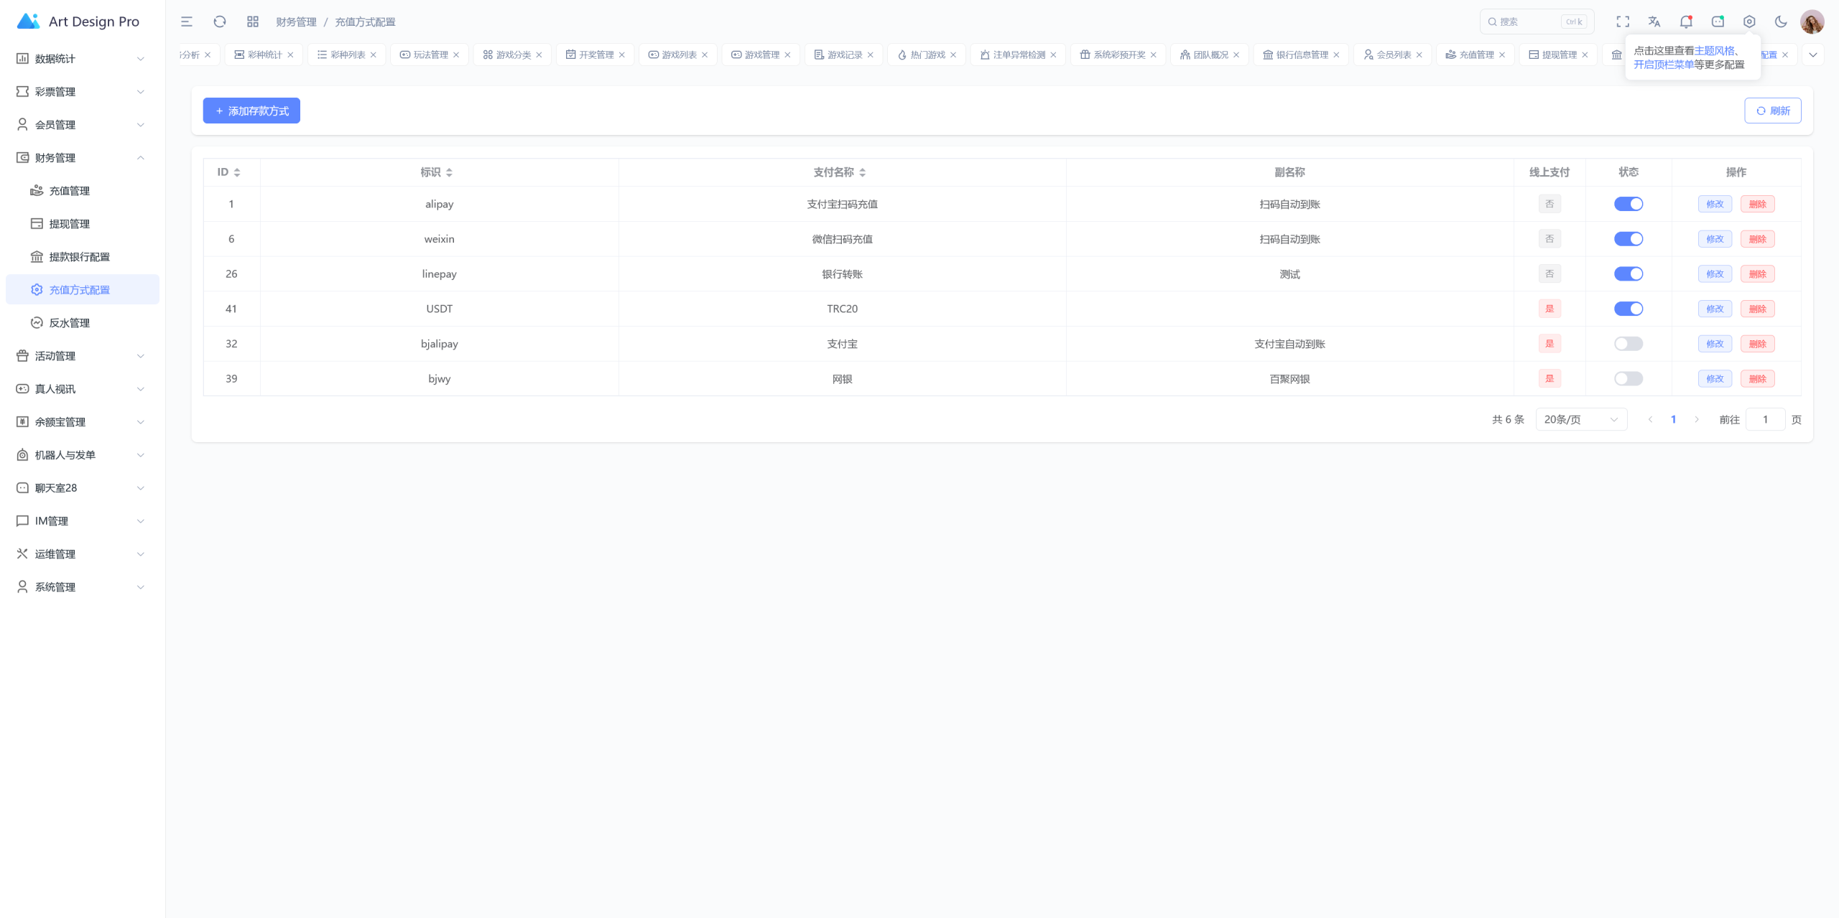Viewport: 1839px width, 918px height.
Task: Go to previous page arrow in pagination
Action: [1650, 419]
